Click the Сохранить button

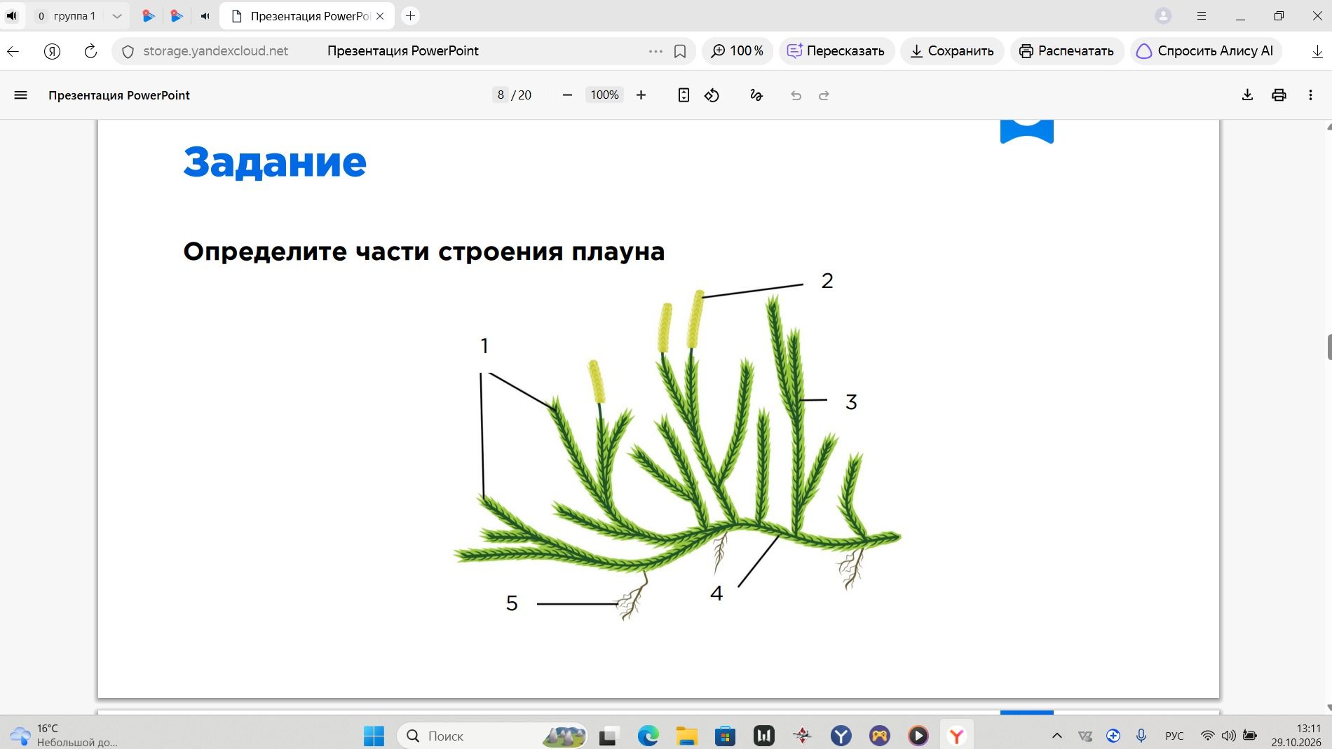(x=952, y=51)
